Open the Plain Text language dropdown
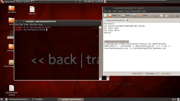Viewport: 180px width, 101px height. click(x=138, y=74)
